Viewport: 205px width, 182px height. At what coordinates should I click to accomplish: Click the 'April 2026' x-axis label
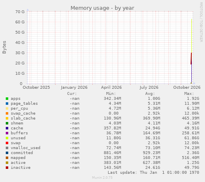(x=111, y=88)
